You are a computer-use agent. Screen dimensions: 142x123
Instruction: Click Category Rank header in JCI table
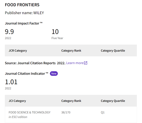[71, 101]
